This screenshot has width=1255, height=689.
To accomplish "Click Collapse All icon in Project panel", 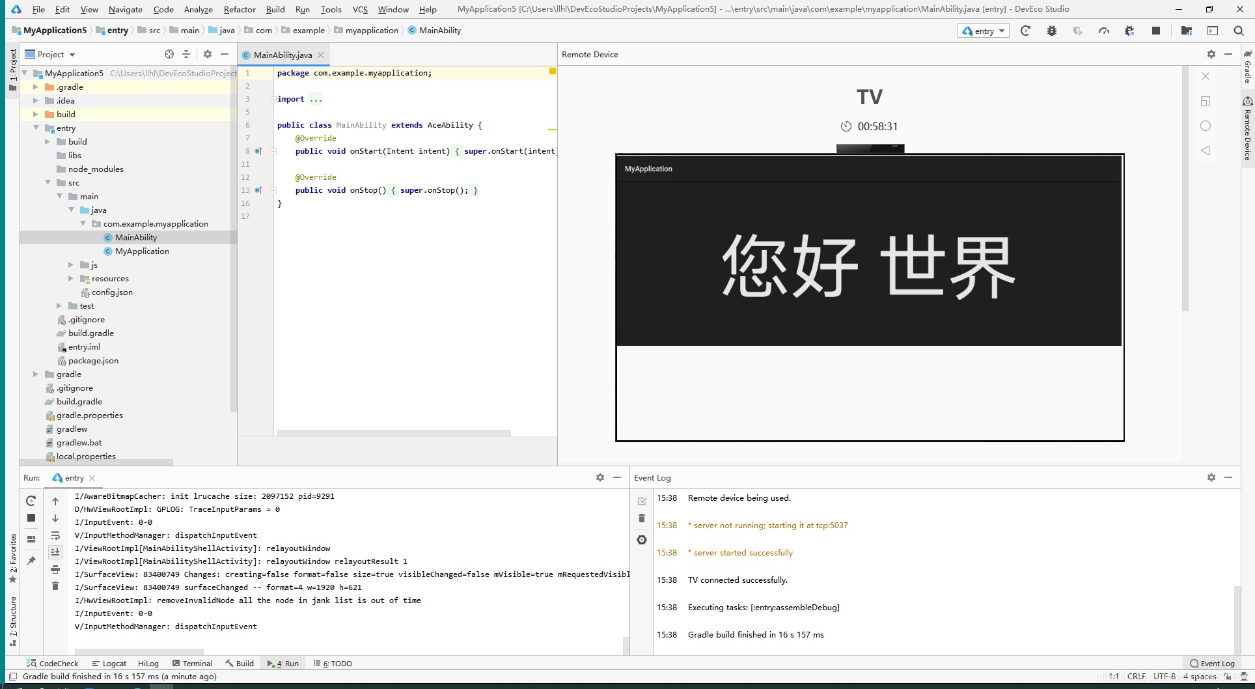I will (186, 54).
